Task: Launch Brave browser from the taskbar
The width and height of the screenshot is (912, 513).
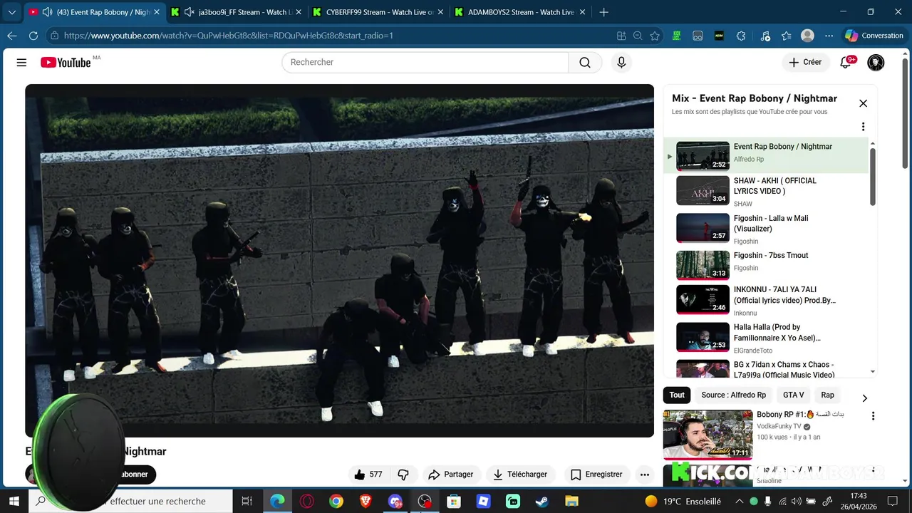Action: coord(366,502)
